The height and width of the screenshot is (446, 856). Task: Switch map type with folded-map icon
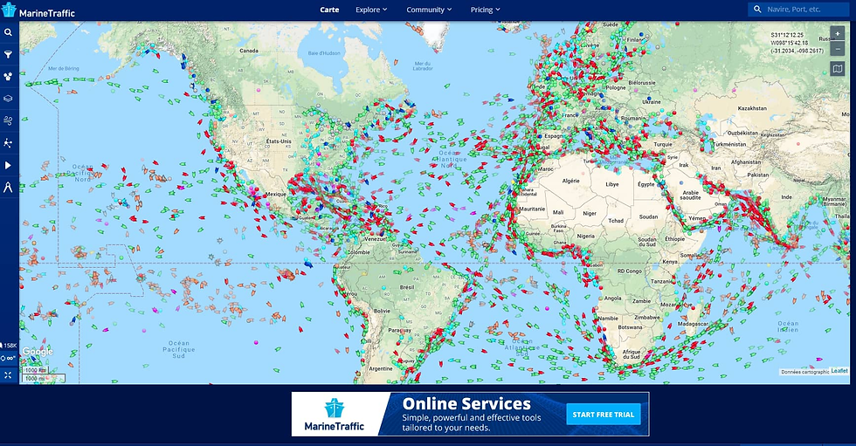click(838, 69)
